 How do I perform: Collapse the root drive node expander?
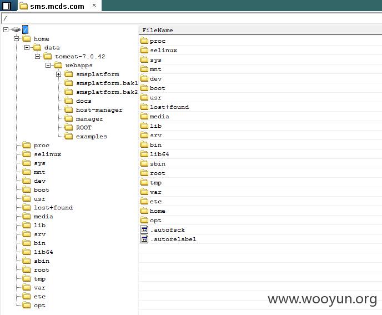(6, 30)
